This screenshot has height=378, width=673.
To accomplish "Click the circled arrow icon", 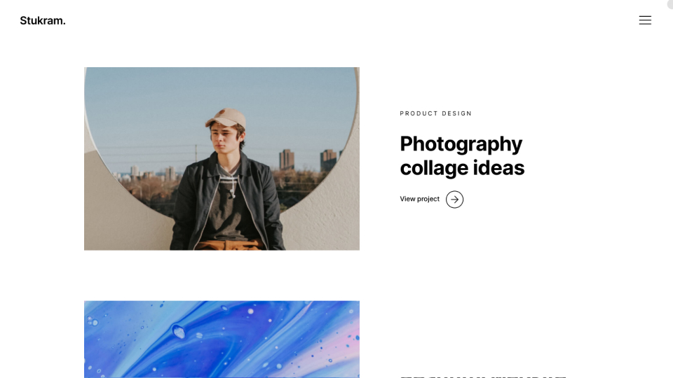I will point(454,199).
